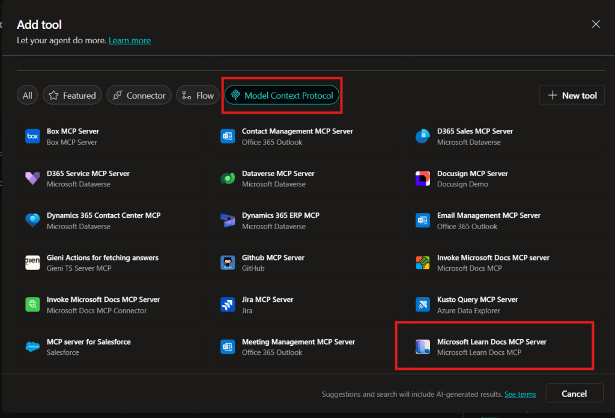
Task: Open the Learn more link
Action: tap(130, 40)
